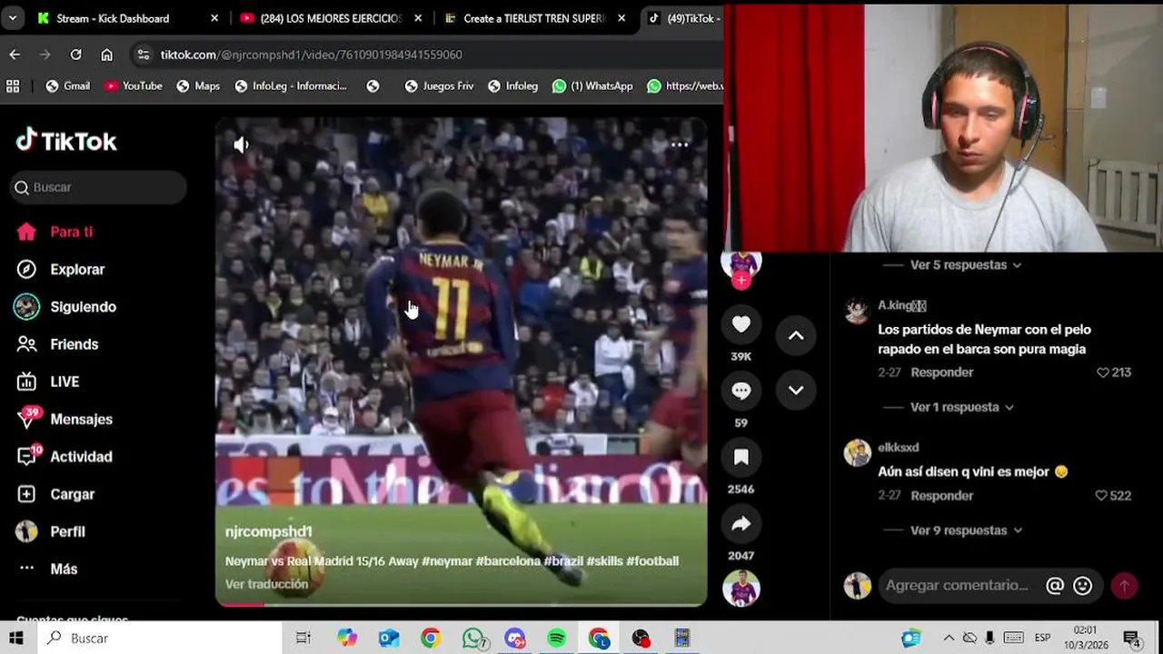1163x654 pixels.
Task: Bookmark the video showing 2546 saves
Action: 741,457
